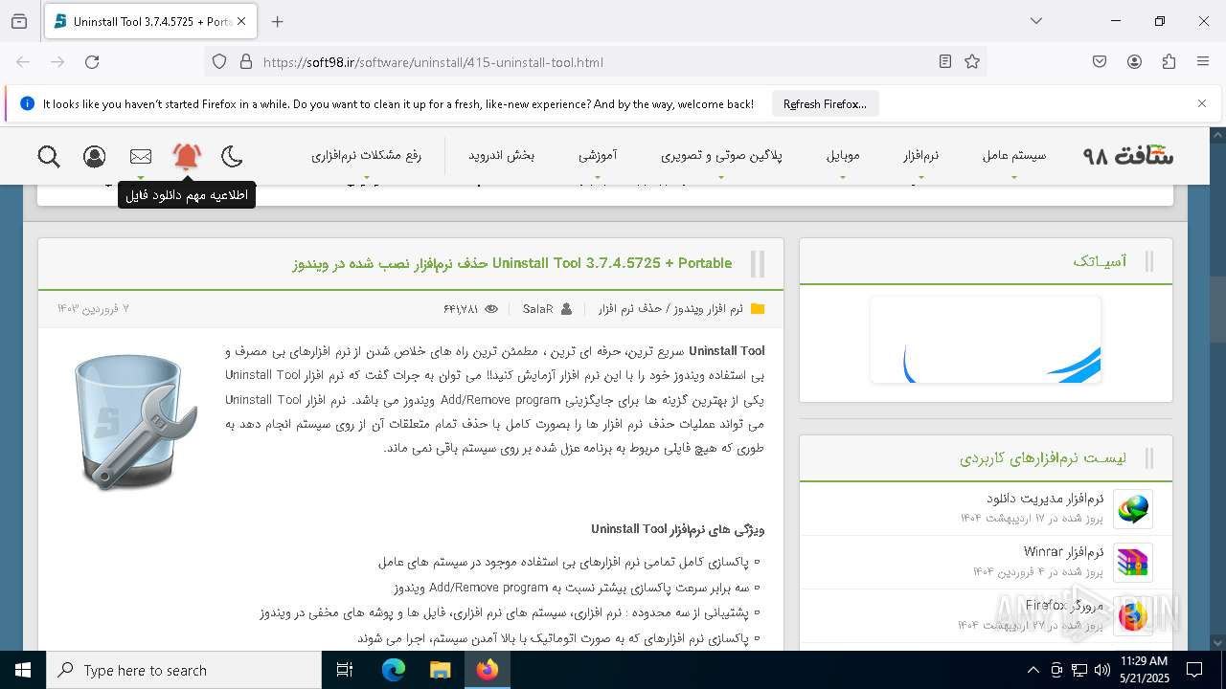
Task: Open the list all tabs dropdown arrow
Action: pyautogui.click(x=1035, y=21)
